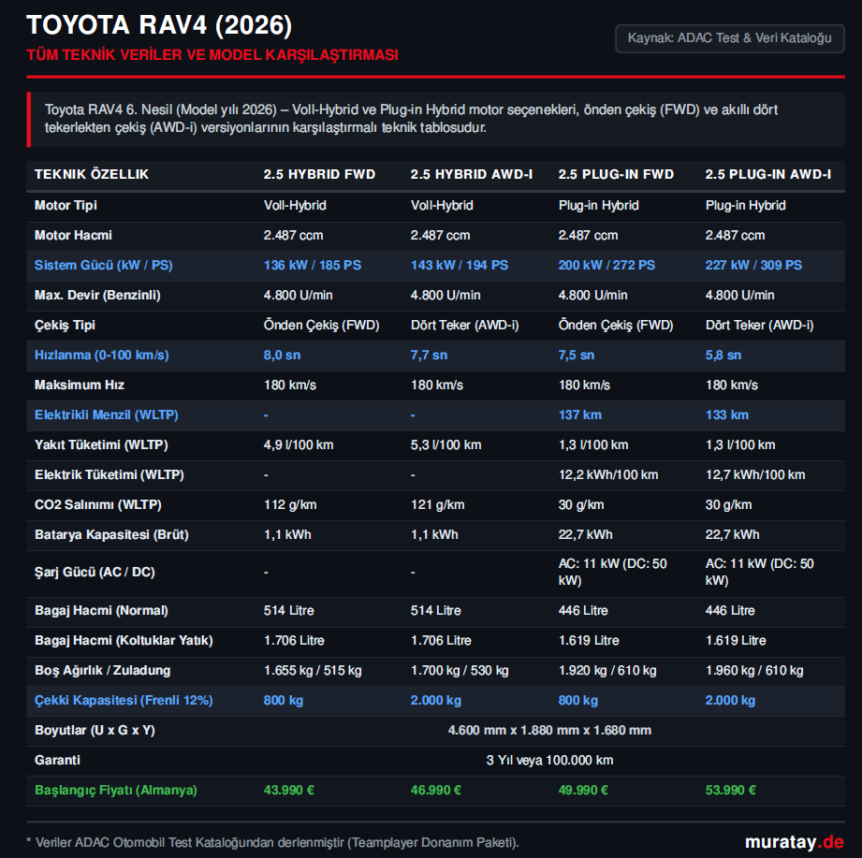Select the 1.960 kg / 610 kg value
The width and height of the screenshot is (862, 858).
point(754,671)
